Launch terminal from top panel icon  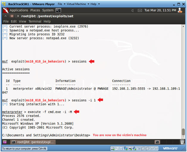[58, 10]
